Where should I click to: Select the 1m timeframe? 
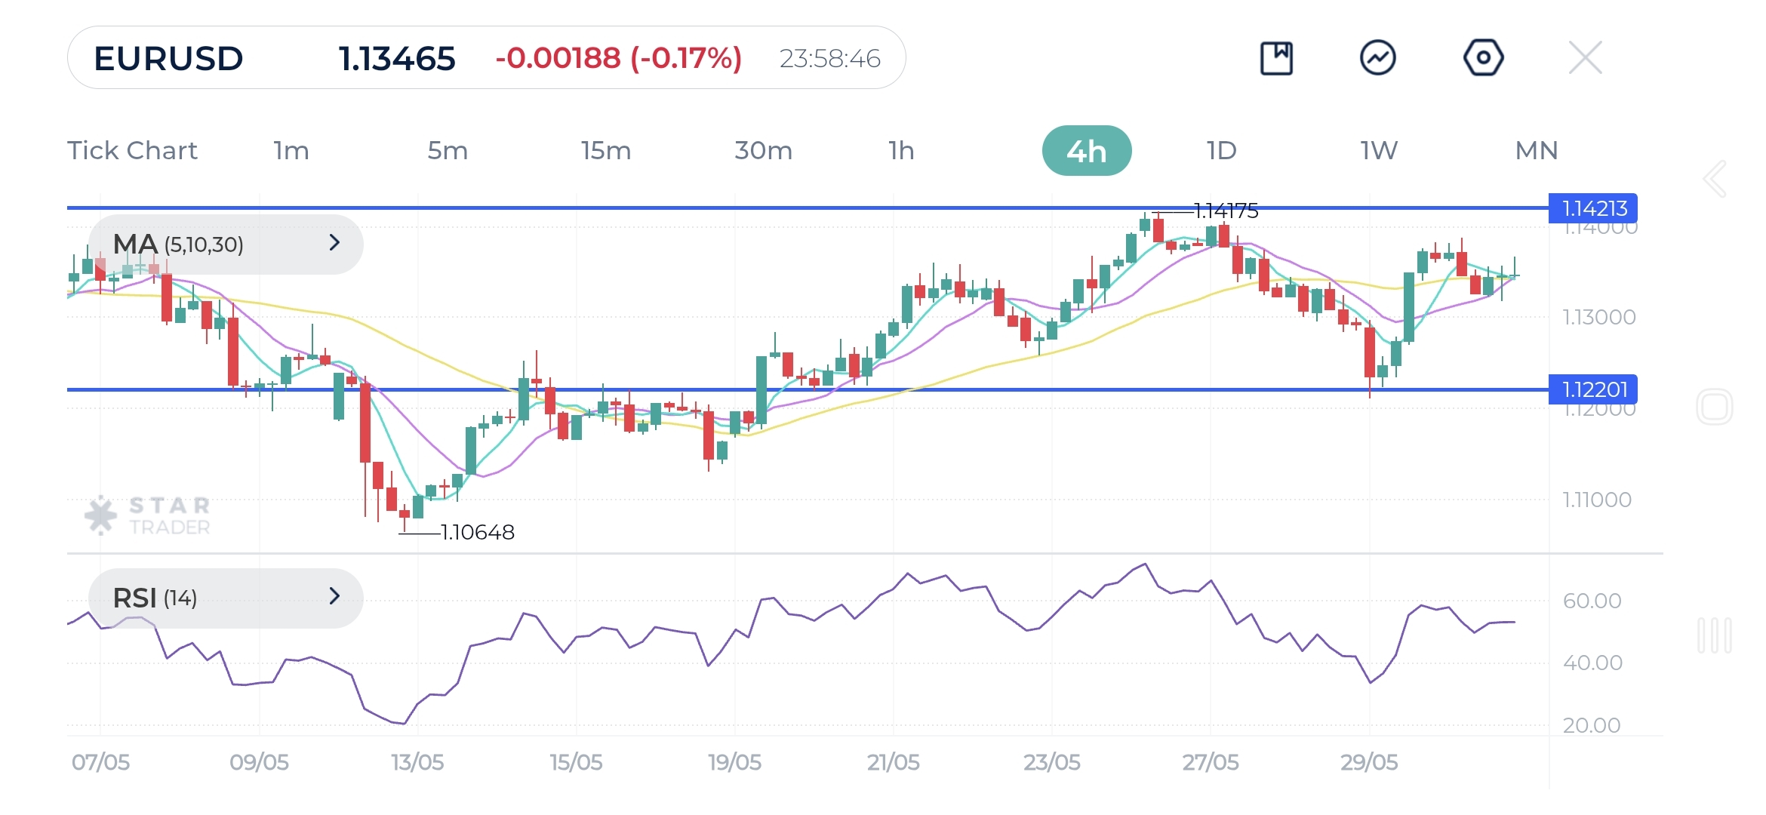(x=291, y=151)
